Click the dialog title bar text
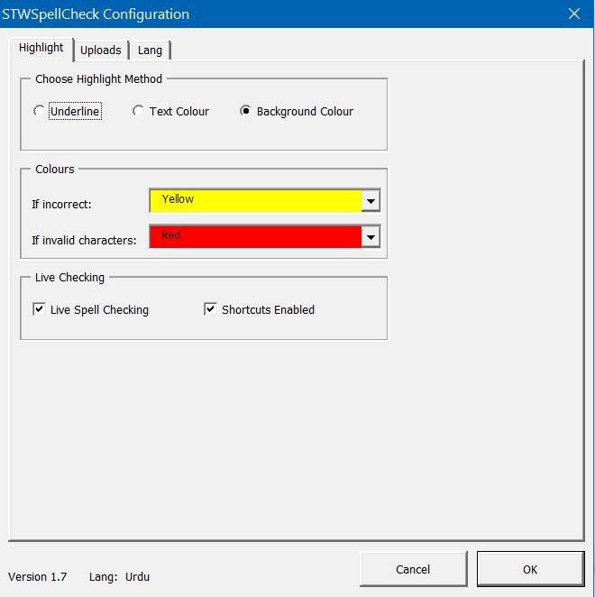 click(96, 14)
